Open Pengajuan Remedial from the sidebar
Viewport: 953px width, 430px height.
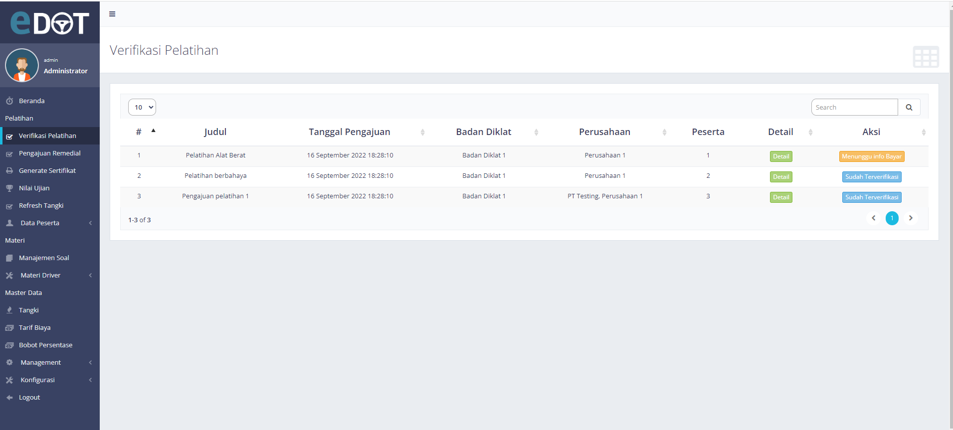click(49, 153)
